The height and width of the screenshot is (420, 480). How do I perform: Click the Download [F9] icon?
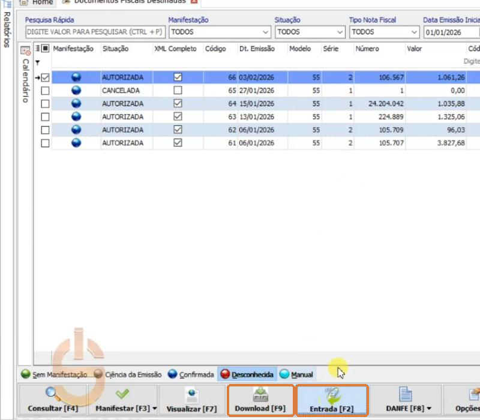[x=260, y=395]
